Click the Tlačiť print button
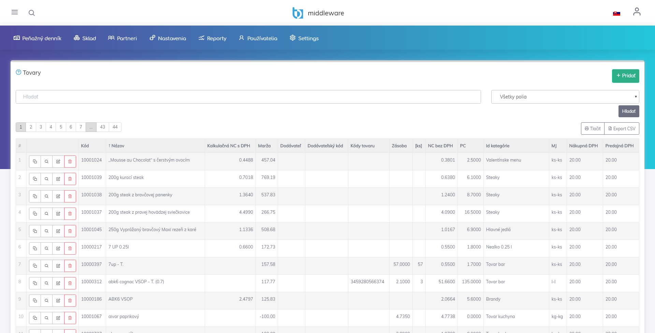Image resolution: width=655 pixels, height=333 pixels. pyautogui.click(x=593, y=128)
